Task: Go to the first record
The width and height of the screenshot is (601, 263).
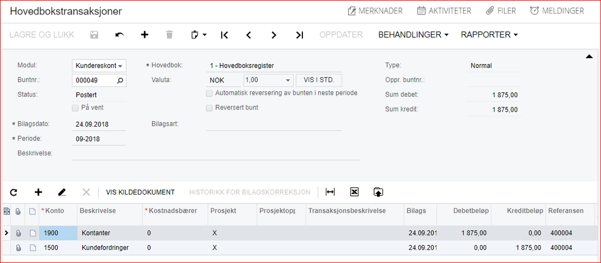Action: pos(225,35)
